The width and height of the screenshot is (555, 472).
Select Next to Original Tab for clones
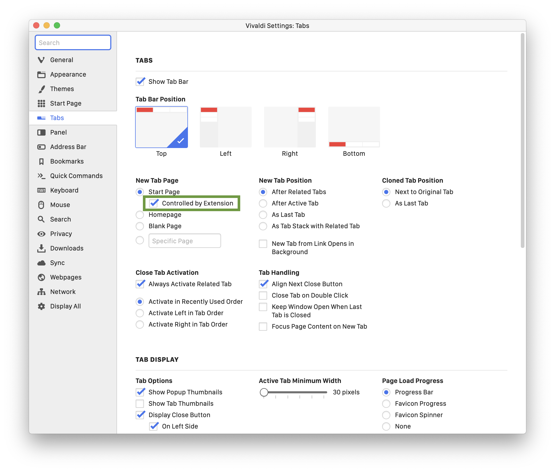386,192
